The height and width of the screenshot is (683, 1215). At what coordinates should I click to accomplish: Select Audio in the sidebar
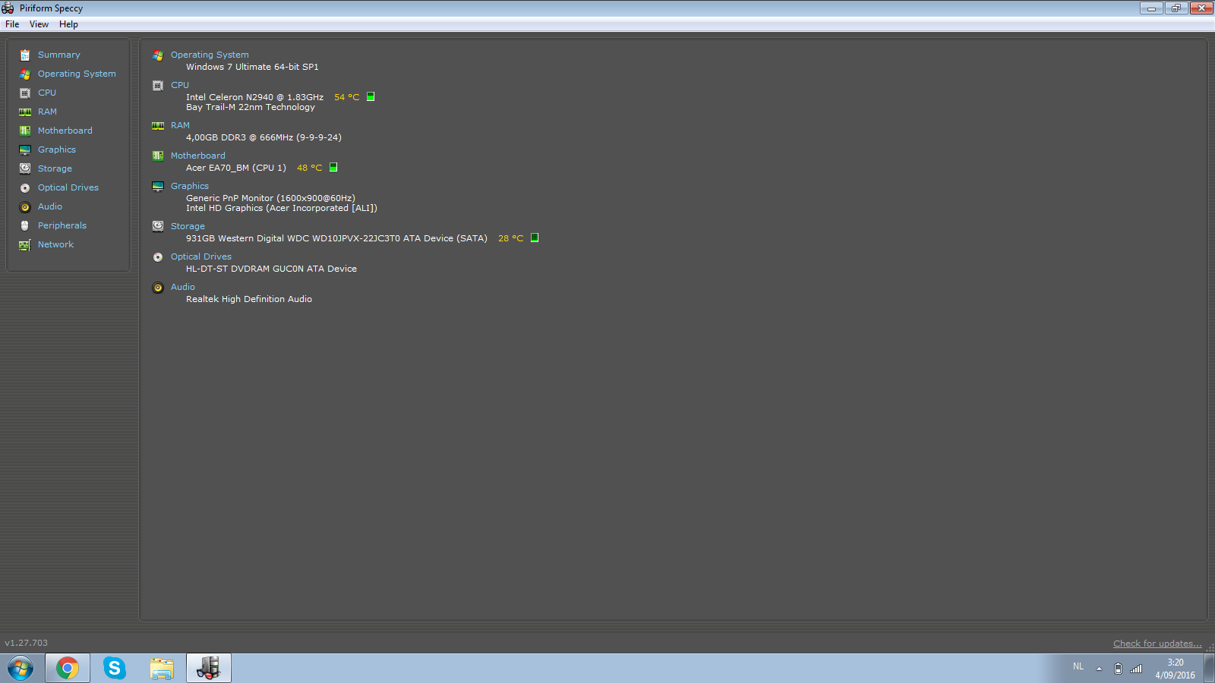pyautogui.click(x=50, y=206)
